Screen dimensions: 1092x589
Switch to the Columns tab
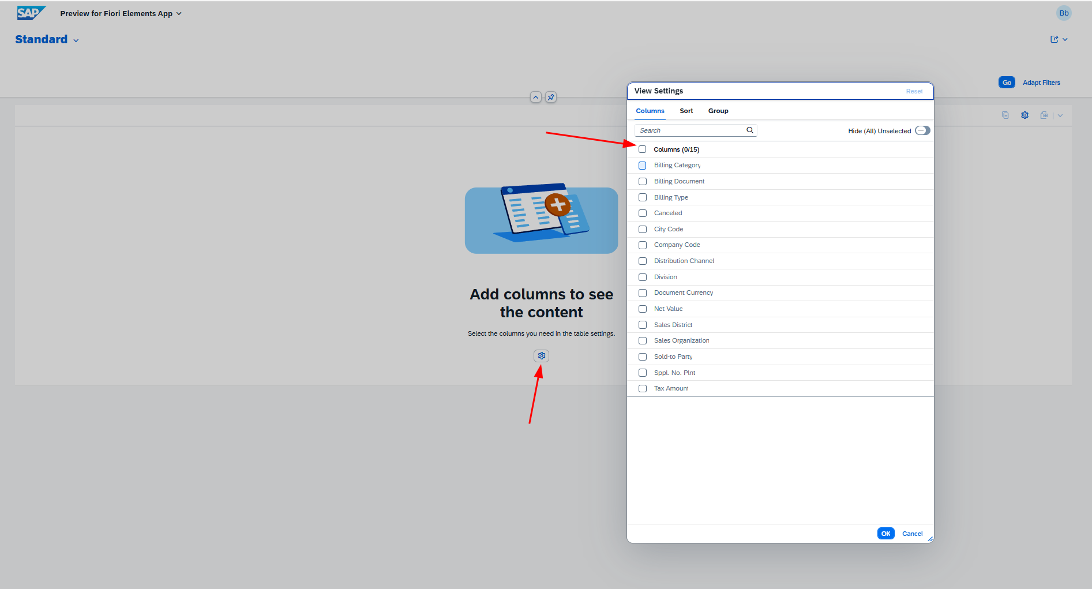point(650,111)
